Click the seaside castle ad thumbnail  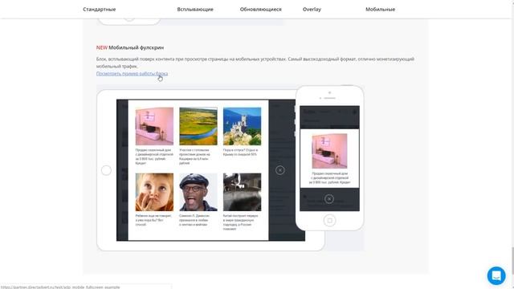[243, 126]
